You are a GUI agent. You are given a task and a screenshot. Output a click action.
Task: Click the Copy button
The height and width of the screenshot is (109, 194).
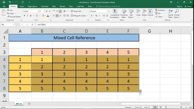pos(10,13)
